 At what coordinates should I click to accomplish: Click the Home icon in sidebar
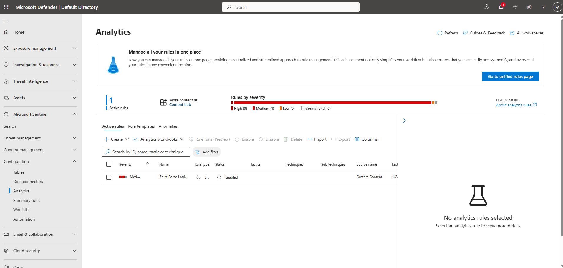[x=6, y=32]
